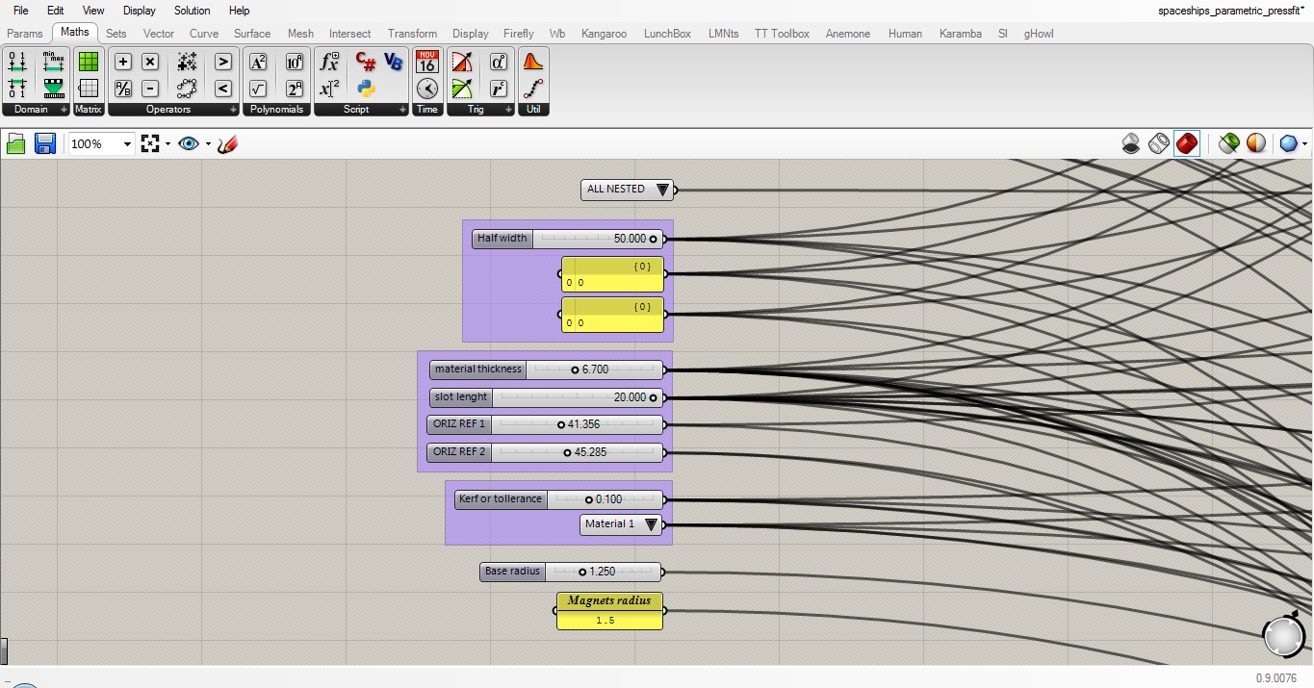Adjust the material thickness slider

[x=547, y=369]
